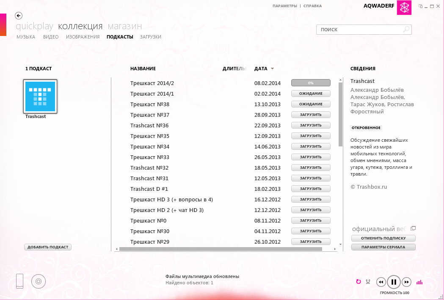Click the vertical scrollbar thumb
This screenshot has width=444, height=300.
coord(340,115)
